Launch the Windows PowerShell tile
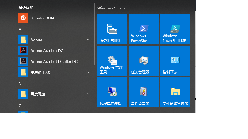Screen dimensions: 248x139 click(x=144, y=29)
